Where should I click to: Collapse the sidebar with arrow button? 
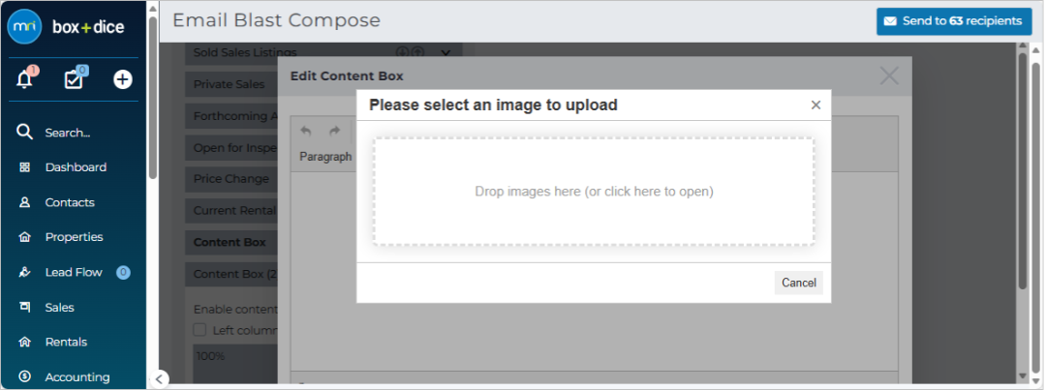click(159, 379)
